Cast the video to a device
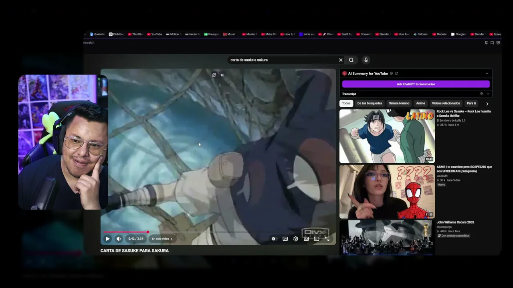513x288 pixels. (x=317, y=239)
